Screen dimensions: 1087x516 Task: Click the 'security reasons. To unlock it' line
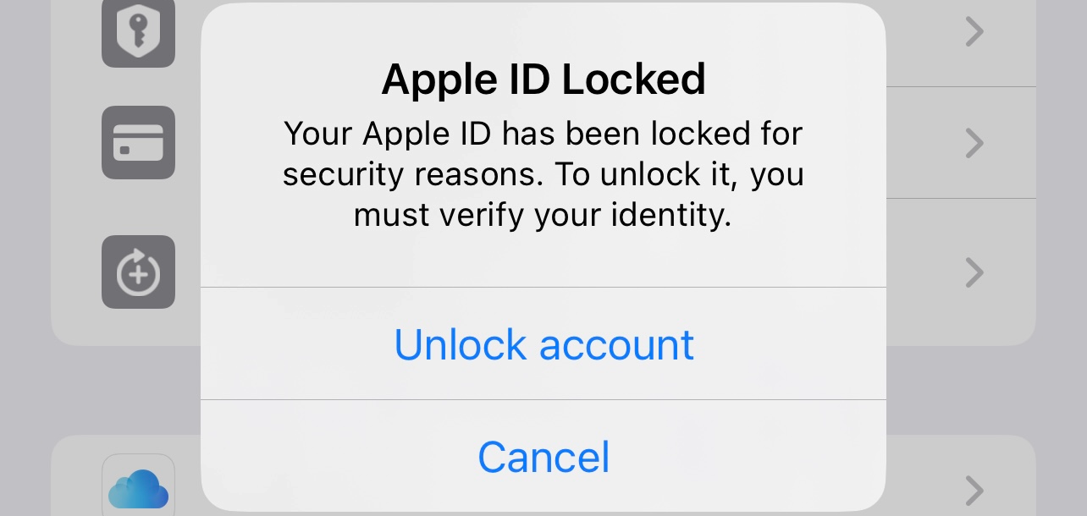coord(543,175)
